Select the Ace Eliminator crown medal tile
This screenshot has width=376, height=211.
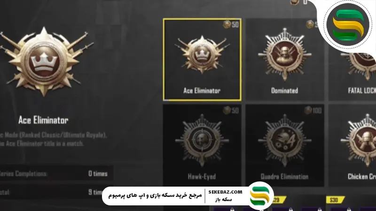[x=202, y=60]
